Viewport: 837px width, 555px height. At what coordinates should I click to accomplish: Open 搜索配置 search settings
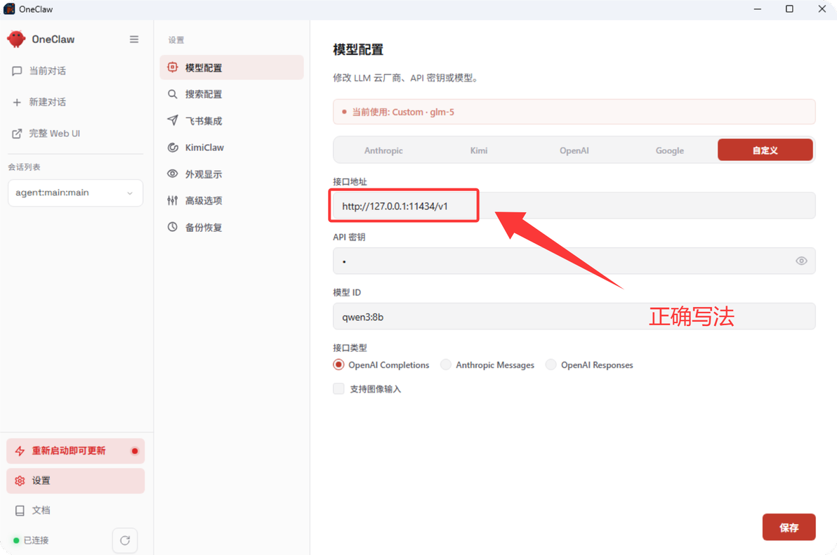pyautogui.click(x=232, y=94)
